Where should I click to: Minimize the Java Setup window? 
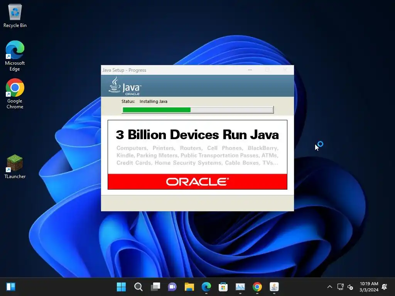[250, 70]
